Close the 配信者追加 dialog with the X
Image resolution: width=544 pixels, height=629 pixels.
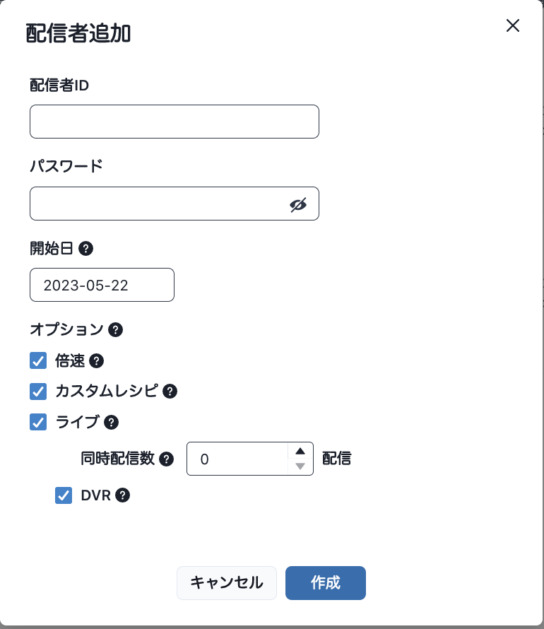512,25
